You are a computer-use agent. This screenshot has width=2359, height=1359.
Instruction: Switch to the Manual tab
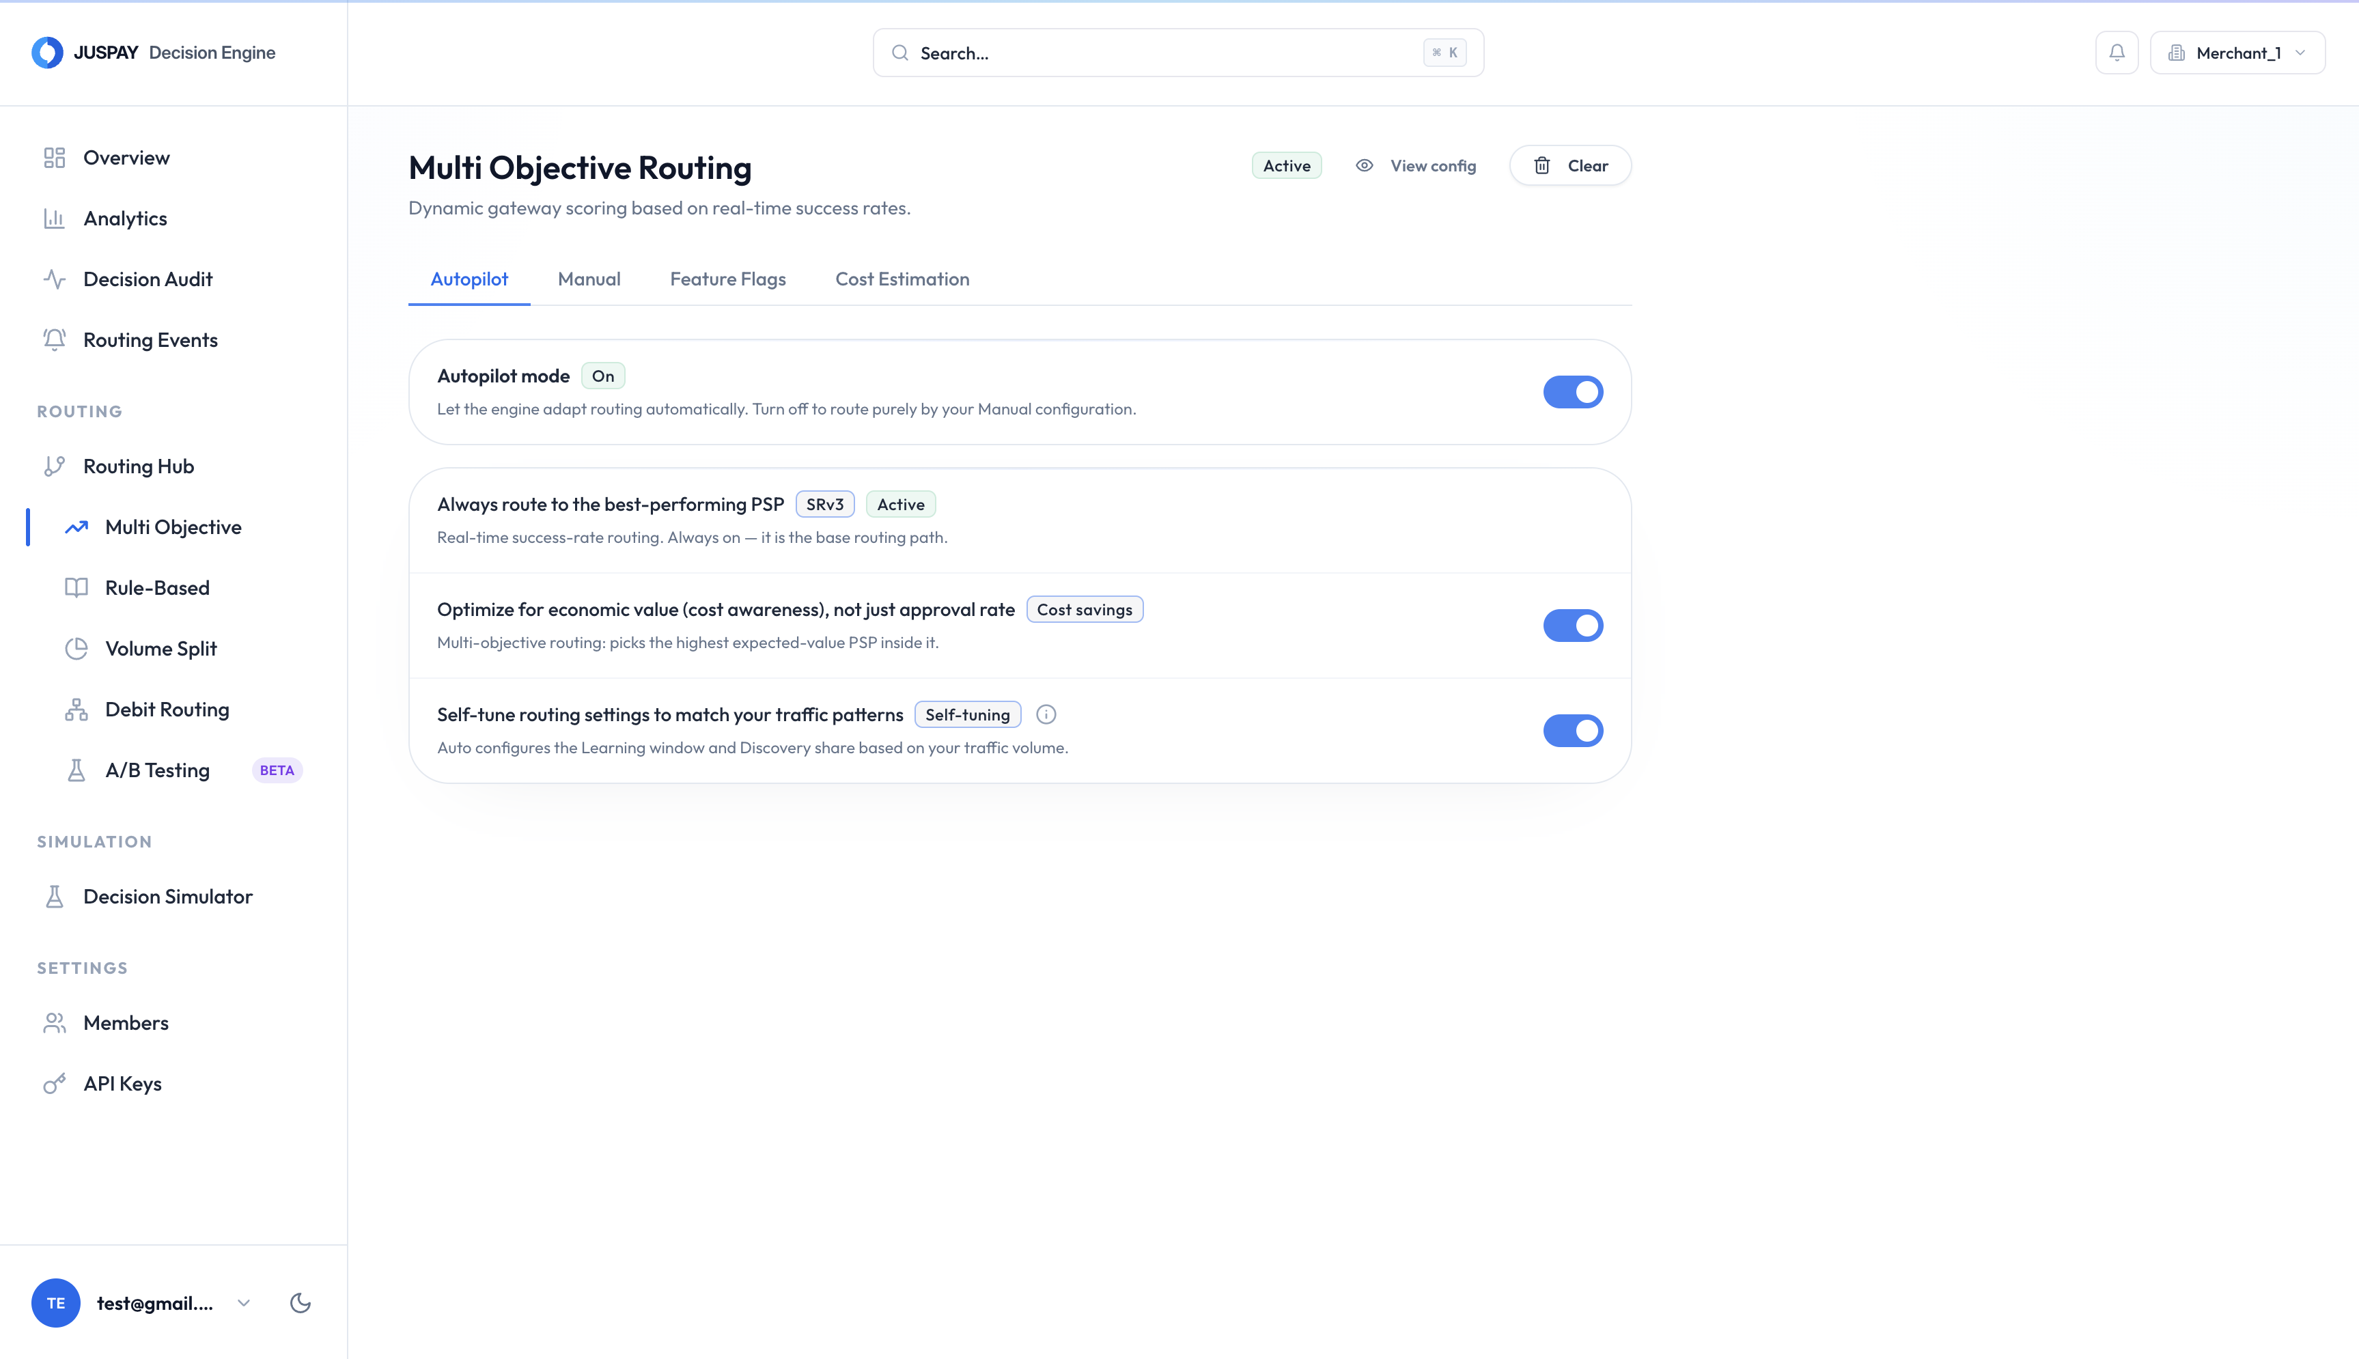pyautogui.click(x=589, y=279)
